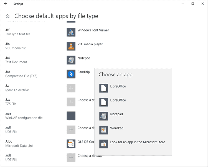Go back using the back arrow

5,4
